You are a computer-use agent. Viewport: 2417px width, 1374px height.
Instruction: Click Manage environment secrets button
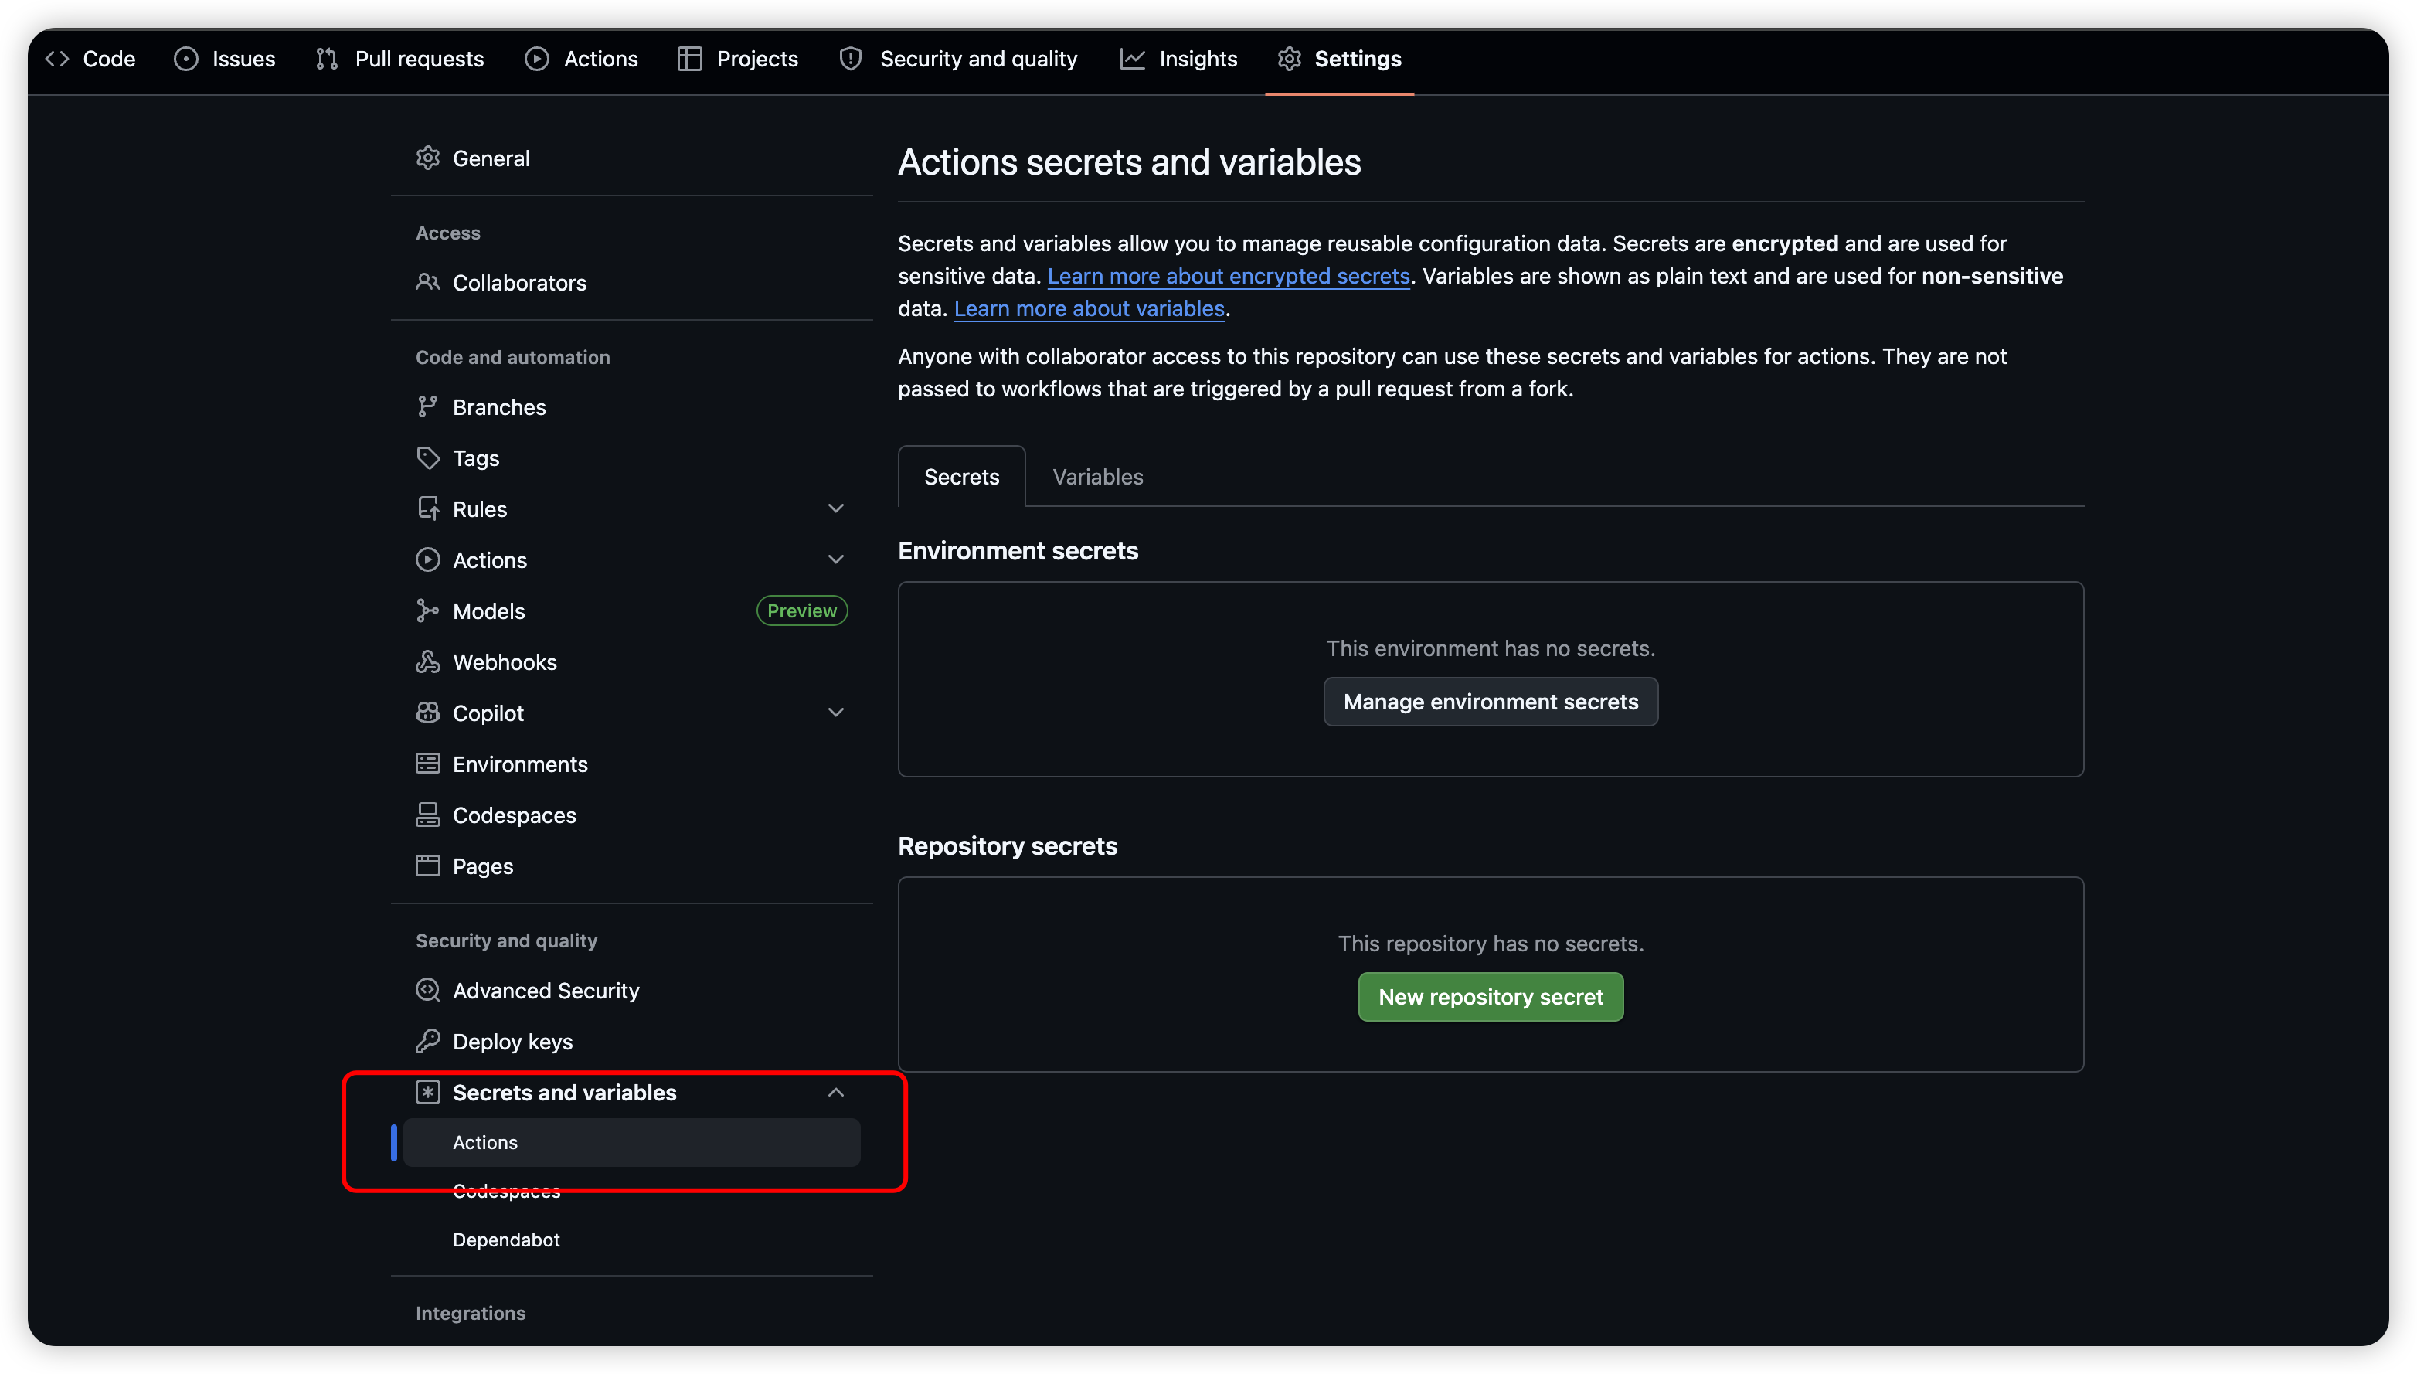coord(1490,701)
